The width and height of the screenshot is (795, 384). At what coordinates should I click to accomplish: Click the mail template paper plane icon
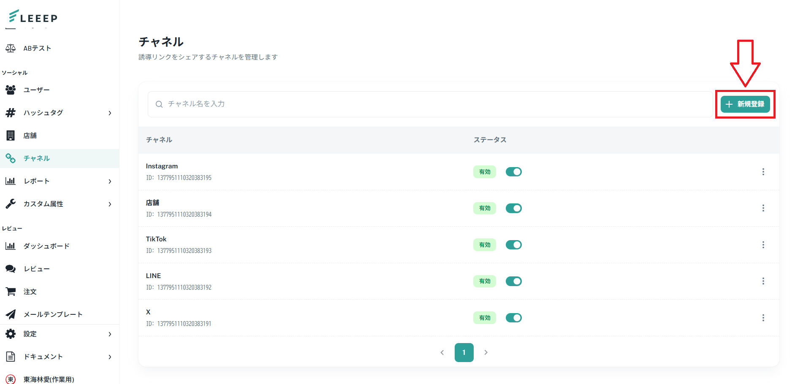[11, 314]
